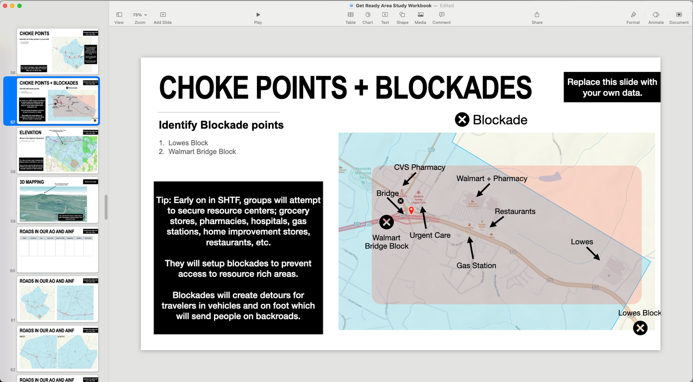Open the Media menu
Viewport: 693px width, 382px height.
pos(420,18)
